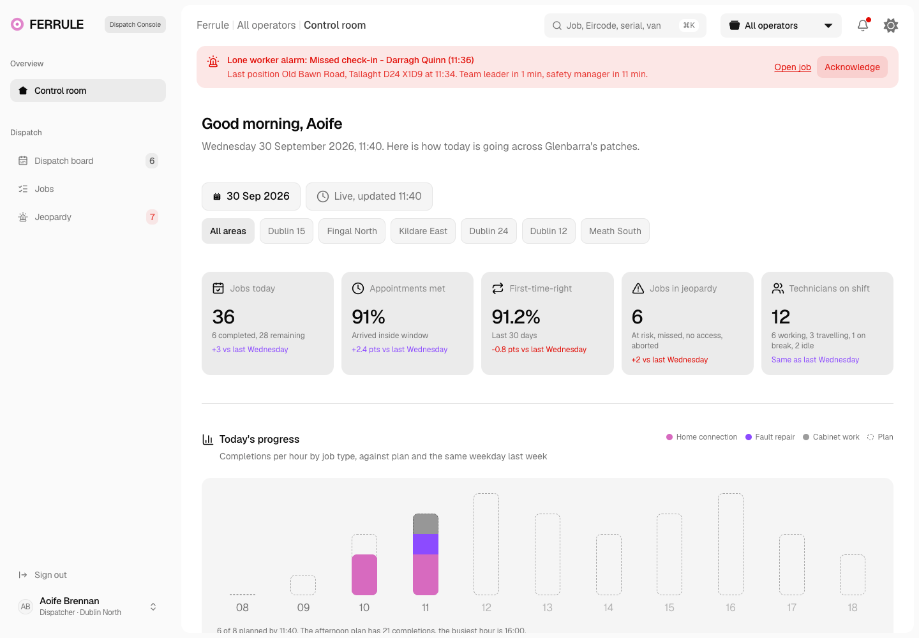This screenshot has width=919, height=638.
Task: Open Jeopardy list in sidebar
Action: pos(88,217)
